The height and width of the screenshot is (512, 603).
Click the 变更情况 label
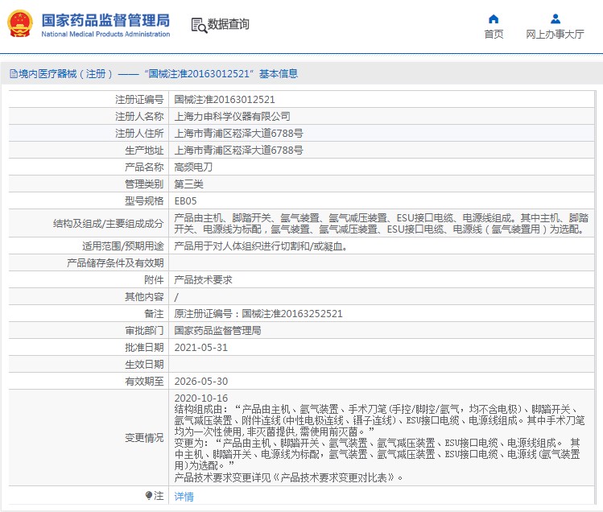click(144, 438)
